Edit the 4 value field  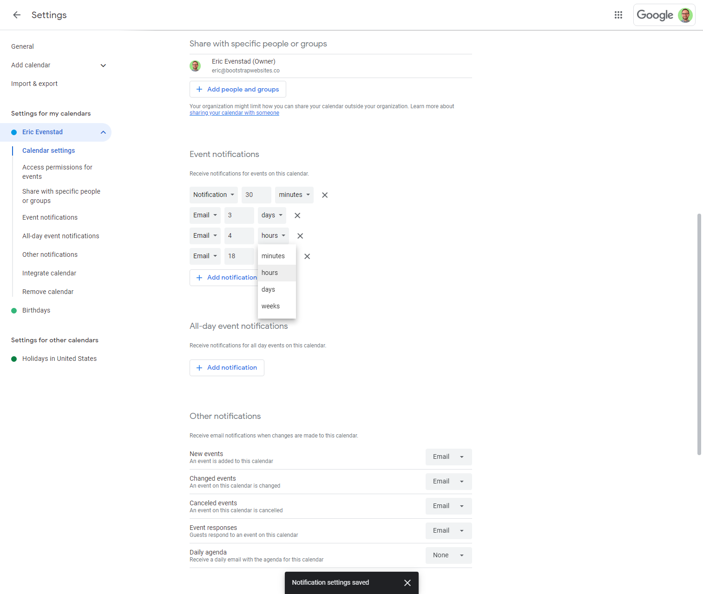[239, 236]
